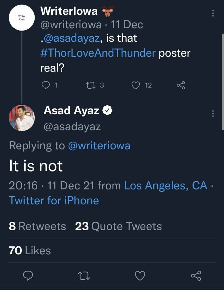Open more options for WriterIowa's tweet
The width and height of the screenshot is (224, 290).
pos(213,13)
